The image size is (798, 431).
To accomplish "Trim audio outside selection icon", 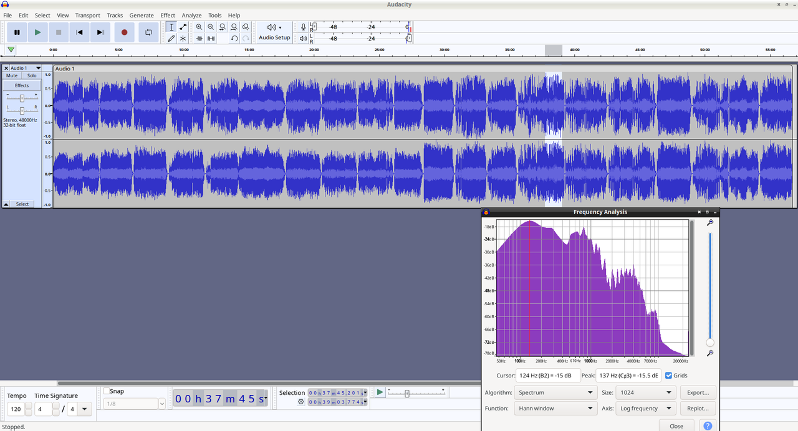I will click(199, 38).
